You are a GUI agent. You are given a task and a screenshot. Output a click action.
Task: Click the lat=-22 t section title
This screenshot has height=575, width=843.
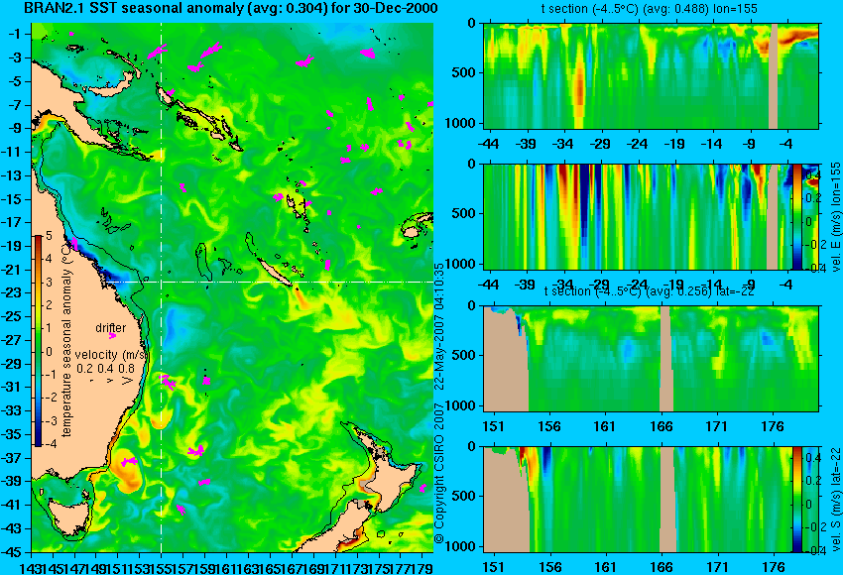[x=649, y=291]
